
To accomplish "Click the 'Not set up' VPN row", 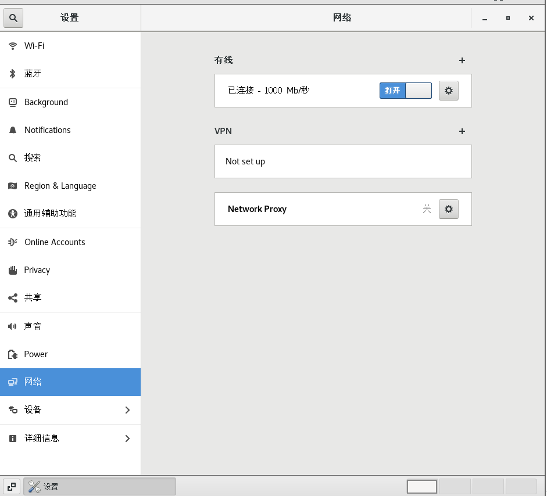I will tap(343, 161).
